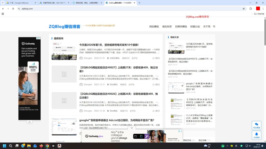The height and width of the screenshot is (149, 266).
Task: Open post google广告联盟申请通过 in main list
Action: pos(117,120)
